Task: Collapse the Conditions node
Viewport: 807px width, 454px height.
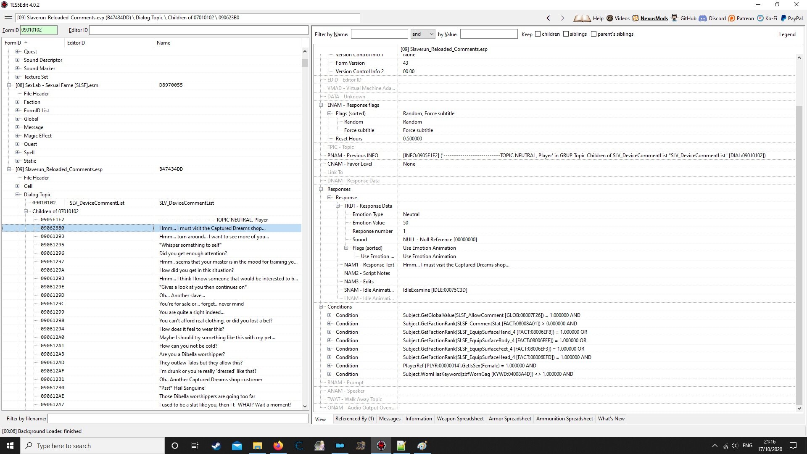Action: [321, 307]
